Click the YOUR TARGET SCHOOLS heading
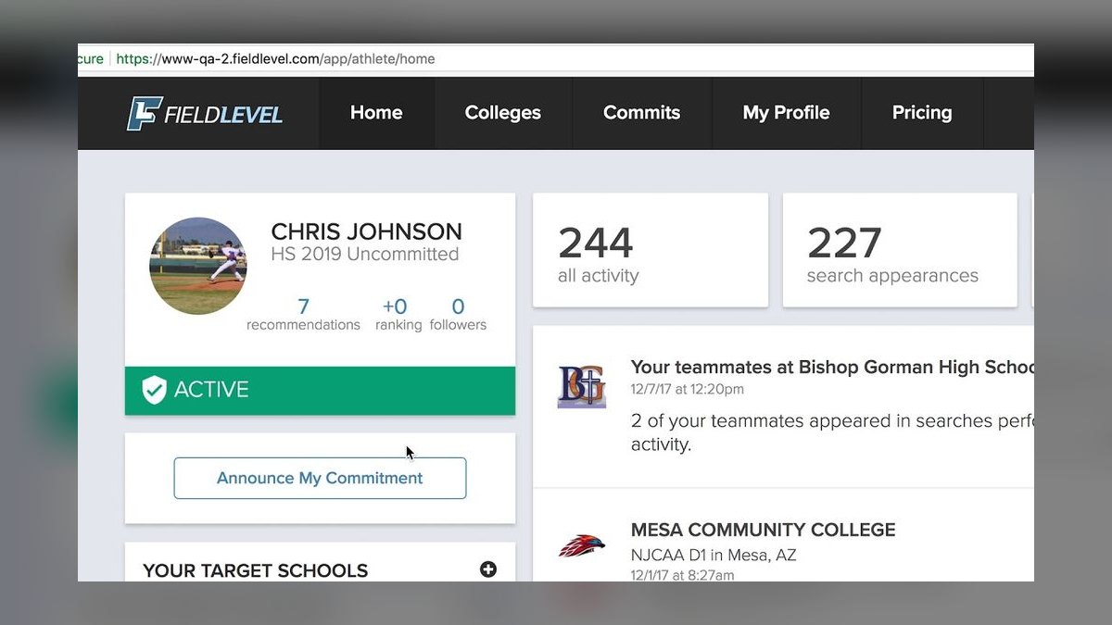The height and width of the screenshot is (625, 1112). coord(256,570)
